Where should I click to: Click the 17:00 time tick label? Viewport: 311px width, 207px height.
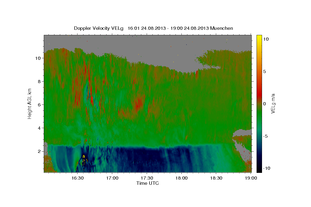(x=112, y=178)
